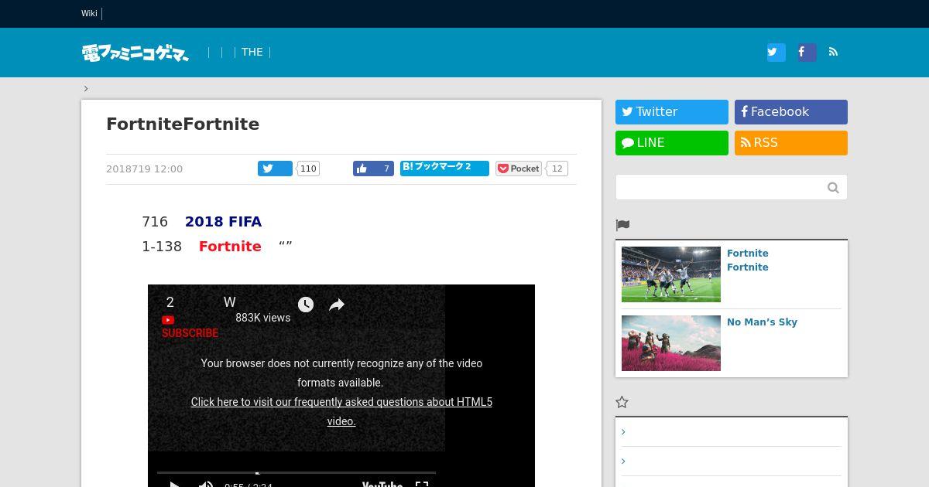
Task: Select the Watch later clock icon on video
Action: [306, 305]
